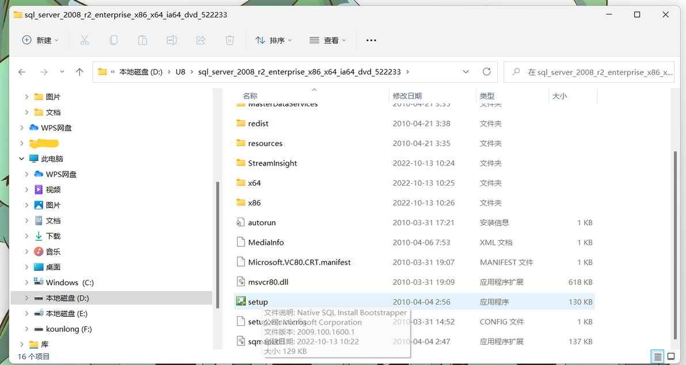686x365 pixels.
Task: Click the x64 folder icon
Action: pos(241,182)
